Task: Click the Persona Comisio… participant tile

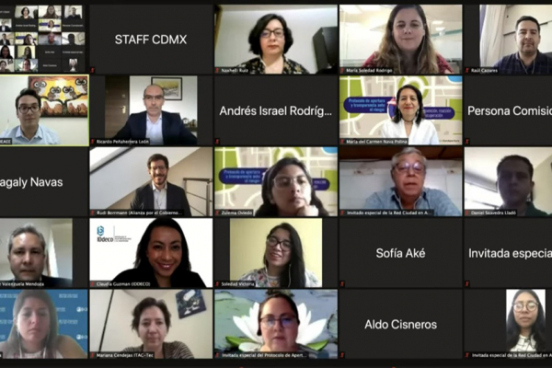Action: point(508,110)
